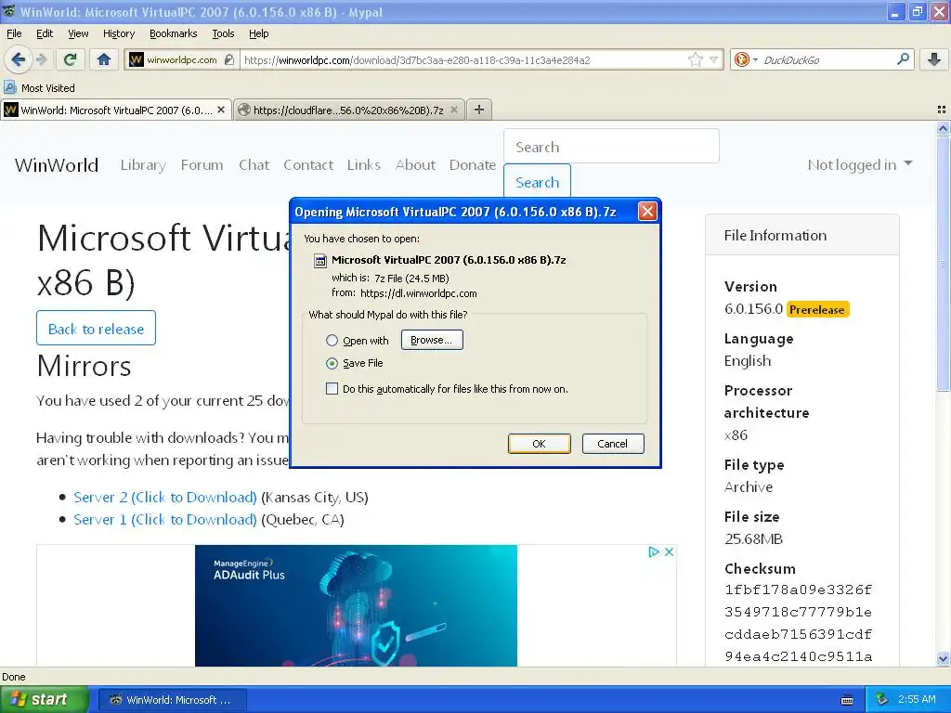Go to the Home page icon
The width and height of the screenshot is (951, 713).
click(104, 59)
